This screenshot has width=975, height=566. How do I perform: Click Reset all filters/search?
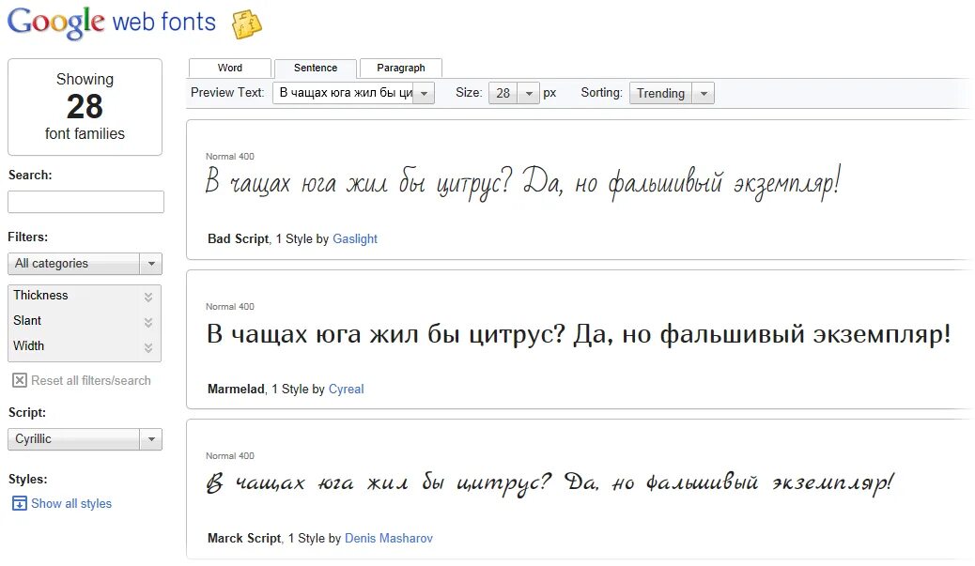91,381
